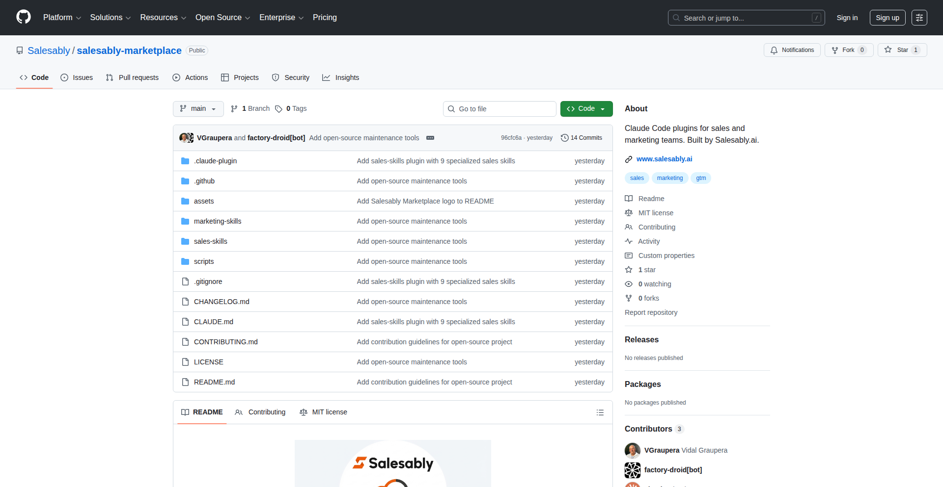Click the eye icon beside 0 watching
The width and height of the screenshot is (943, 487).
(629, 284)
